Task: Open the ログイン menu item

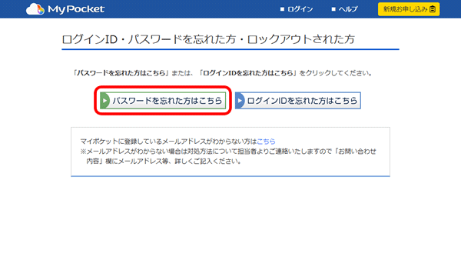Action: click(297, 9)
